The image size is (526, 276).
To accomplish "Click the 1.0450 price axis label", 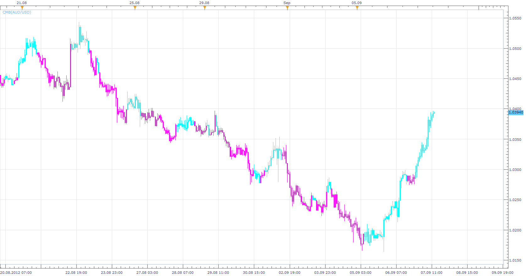I will pyautogui.click(x=515, y=79).
